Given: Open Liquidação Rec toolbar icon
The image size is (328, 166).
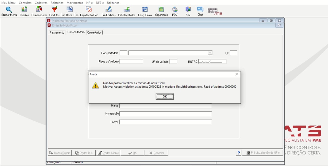Looking at the screenshot, I should 89,12.
